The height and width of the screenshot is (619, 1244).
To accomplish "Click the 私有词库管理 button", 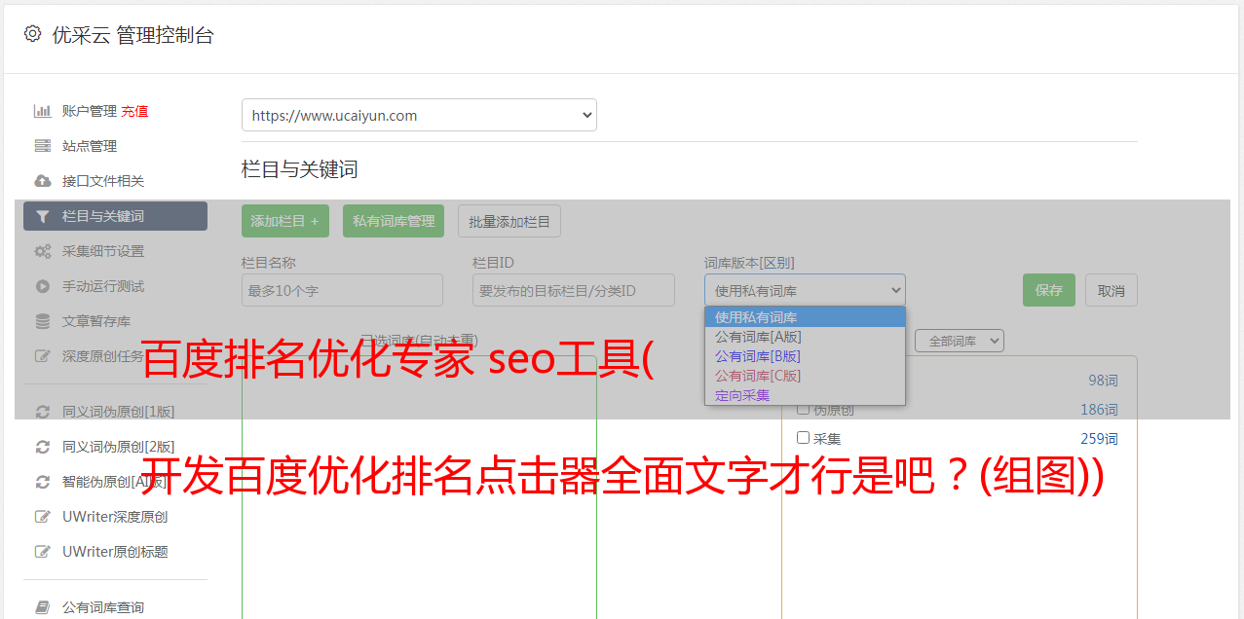I will click(394, 221).
